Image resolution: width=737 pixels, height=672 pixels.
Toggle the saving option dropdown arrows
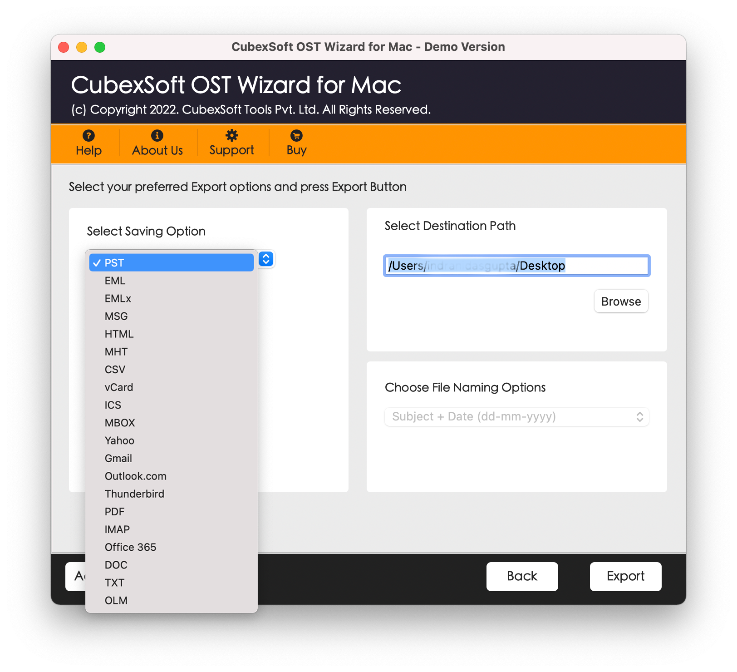[266, 259]
